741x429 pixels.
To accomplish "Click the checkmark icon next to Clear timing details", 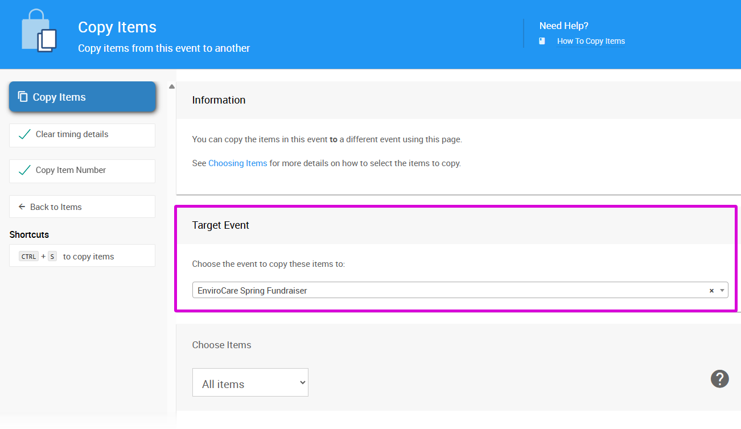I will click(x=24, y=135).
